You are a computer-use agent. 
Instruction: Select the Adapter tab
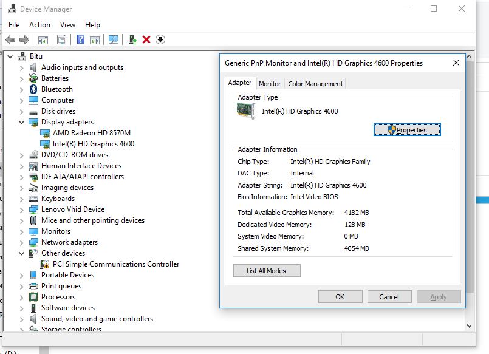coord(240,83)
